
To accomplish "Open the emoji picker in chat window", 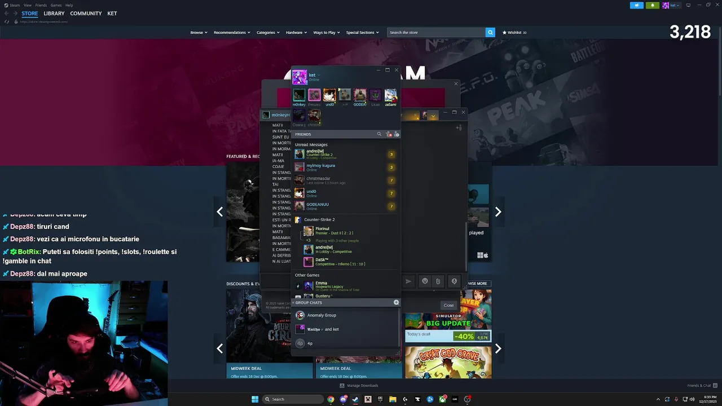I will click(x=425, y=281).
